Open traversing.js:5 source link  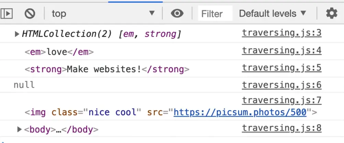282,68
